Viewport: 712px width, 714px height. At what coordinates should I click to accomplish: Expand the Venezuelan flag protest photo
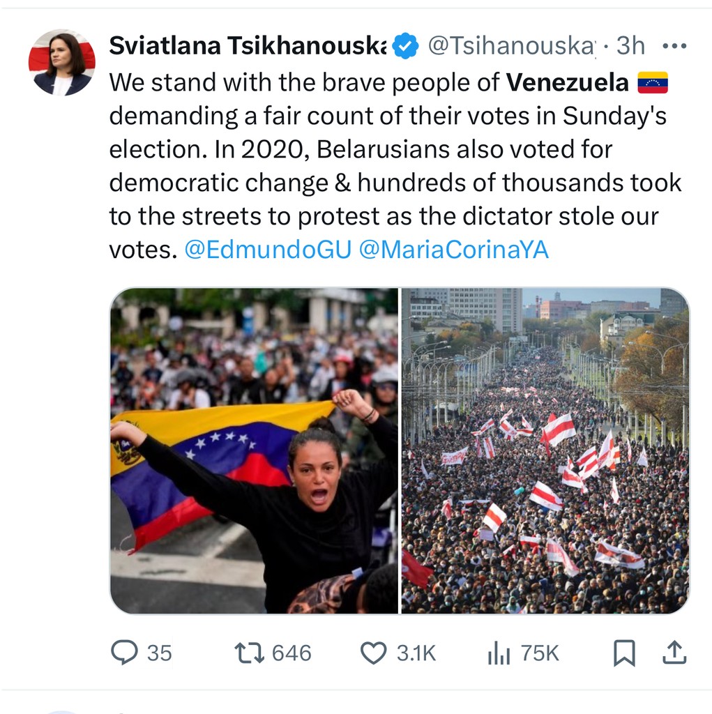pos(254,450)
